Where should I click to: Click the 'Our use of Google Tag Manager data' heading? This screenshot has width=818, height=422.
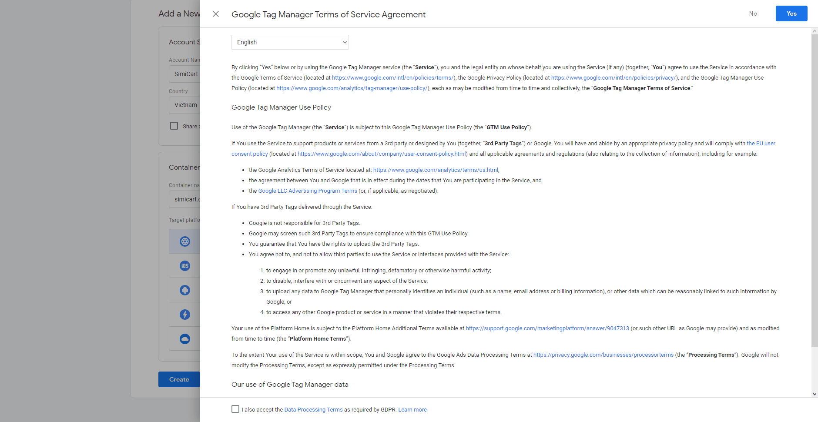(x=290, y=385)
